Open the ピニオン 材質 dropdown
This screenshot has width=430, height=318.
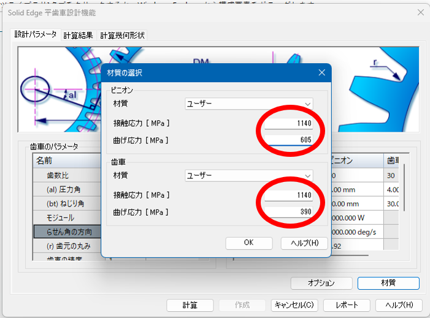[x=249, y=104]
